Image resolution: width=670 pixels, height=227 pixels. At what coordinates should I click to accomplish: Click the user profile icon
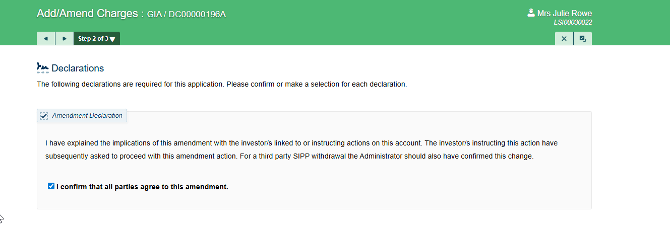pos(531,13)
